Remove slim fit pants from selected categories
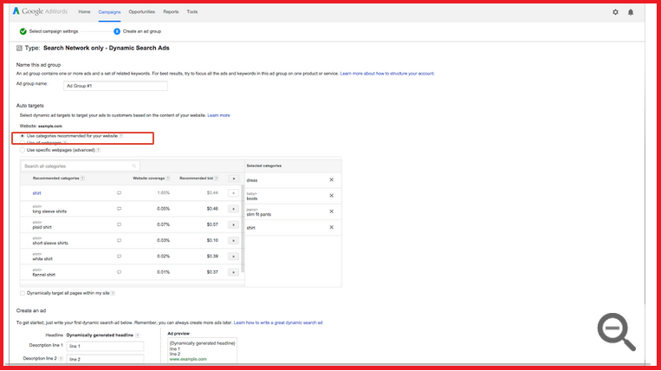Viewport: 661px width, 371px height. point(331,211)
